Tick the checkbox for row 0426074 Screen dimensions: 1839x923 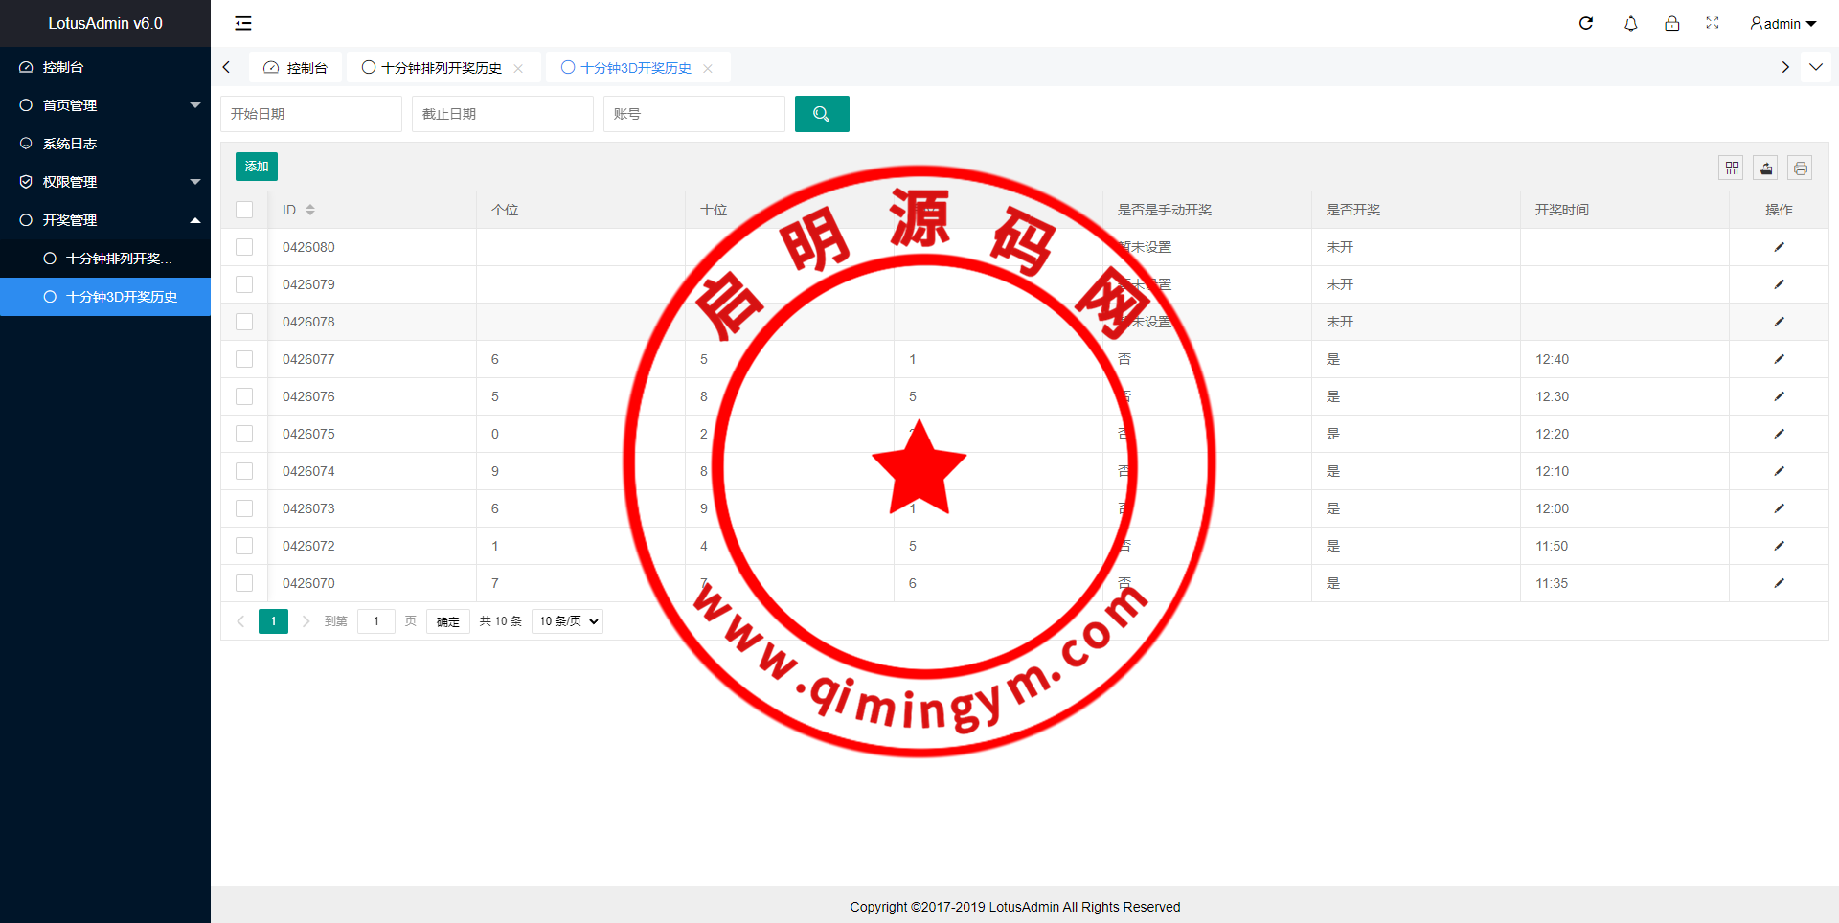[244, 471]
